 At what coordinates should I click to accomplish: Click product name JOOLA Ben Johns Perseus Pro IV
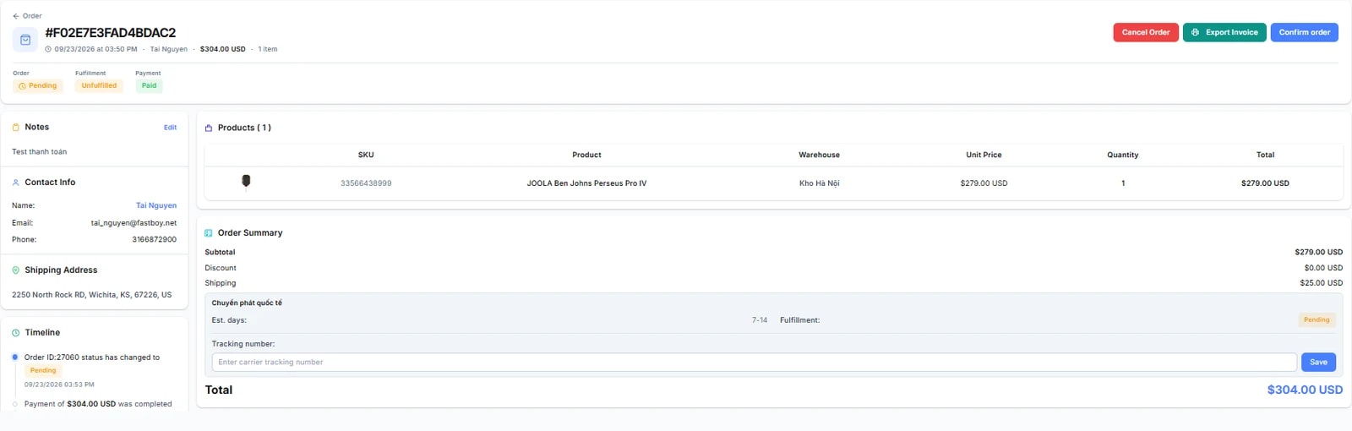(x=586, y=183)
